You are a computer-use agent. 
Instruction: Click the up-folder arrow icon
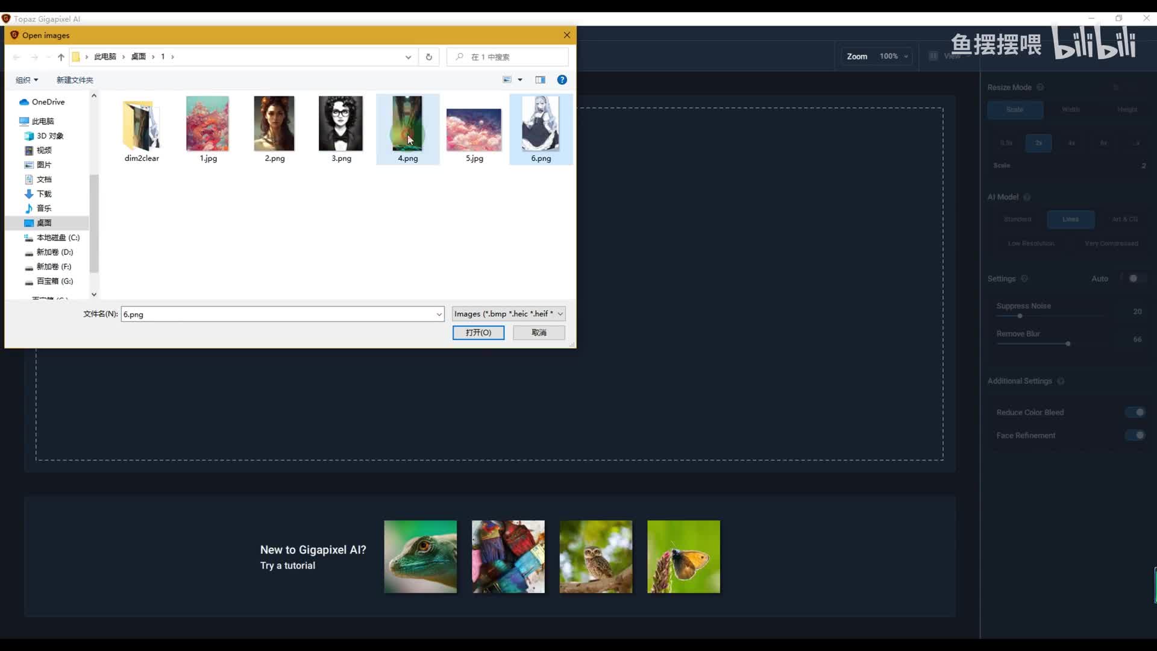click(x=61, y=57)
